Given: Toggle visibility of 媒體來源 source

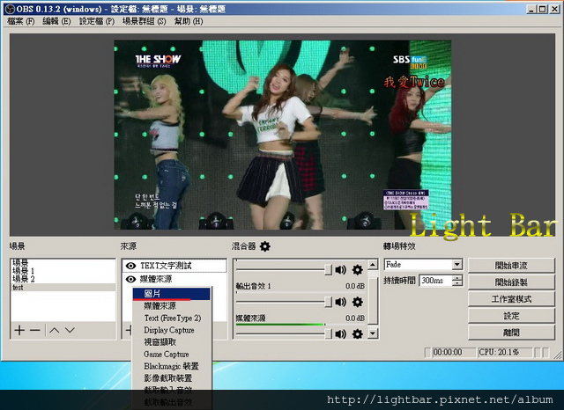Looking at the screenshot, I should pos(130,279).
